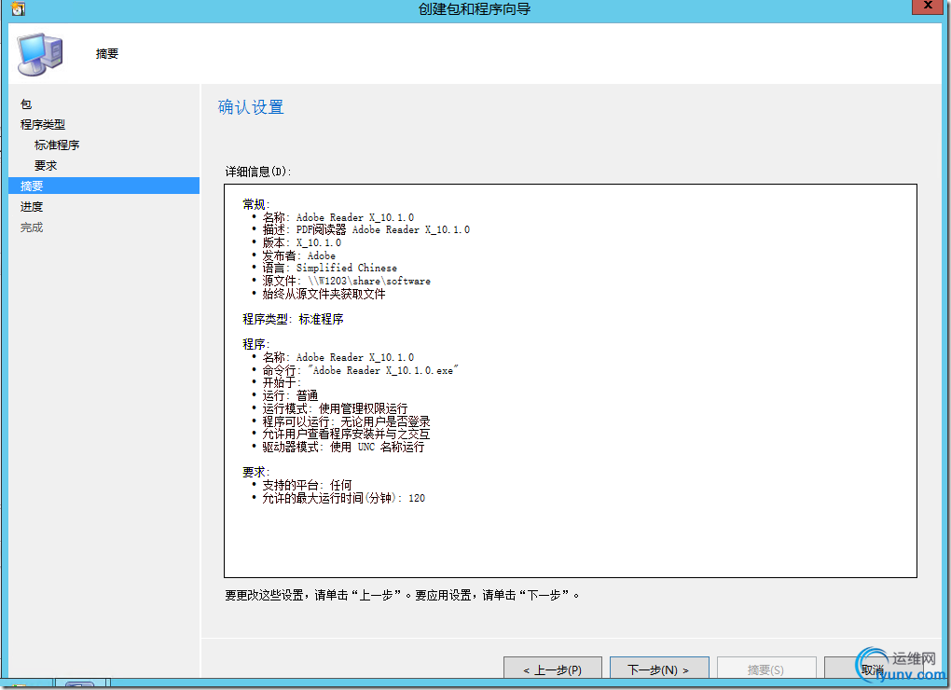Screen dimensions: 951x690
Task: Click inside the 详细信息 text box
Action: pos(570,380)
